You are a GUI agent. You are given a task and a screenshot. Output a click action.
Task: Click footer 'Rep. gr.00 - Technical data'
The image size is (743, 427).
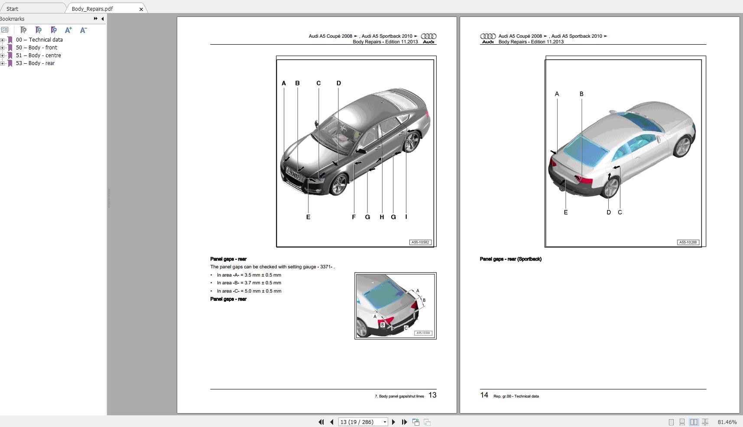(516, 396)
